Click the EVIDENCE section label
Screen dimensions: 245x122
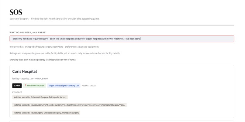tap(17, 92)
